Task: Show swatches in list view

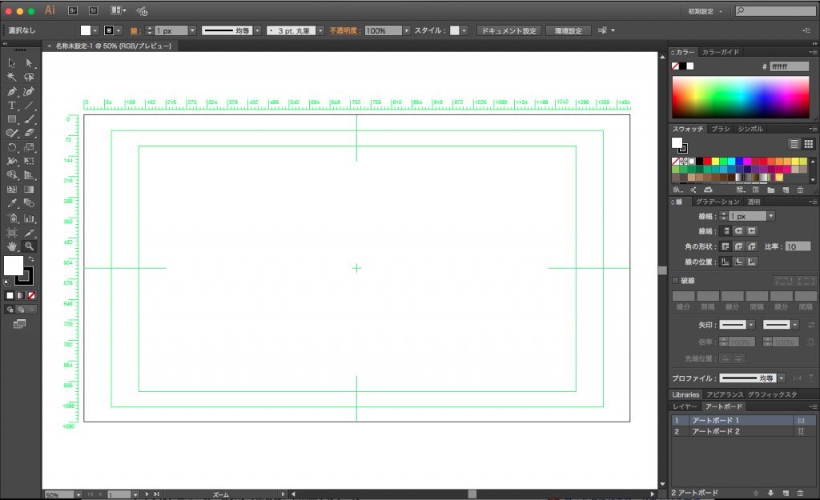Action: tap(794, 144)
